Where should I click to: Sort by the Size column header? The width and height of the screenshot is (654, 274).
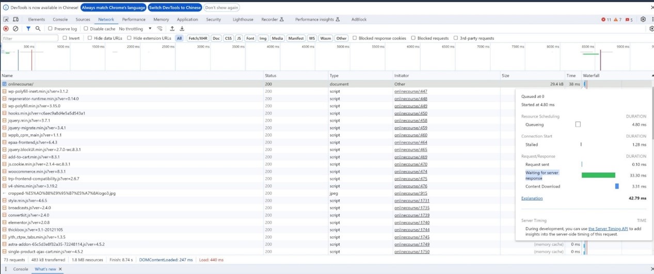(x=532, y=76)
